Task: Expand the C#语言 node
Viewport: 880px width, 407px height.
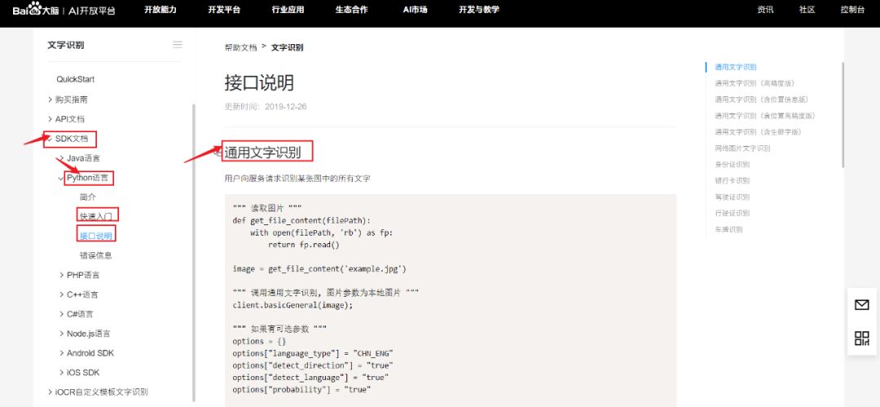Action: pyautogui.click(x=62, y=314)
